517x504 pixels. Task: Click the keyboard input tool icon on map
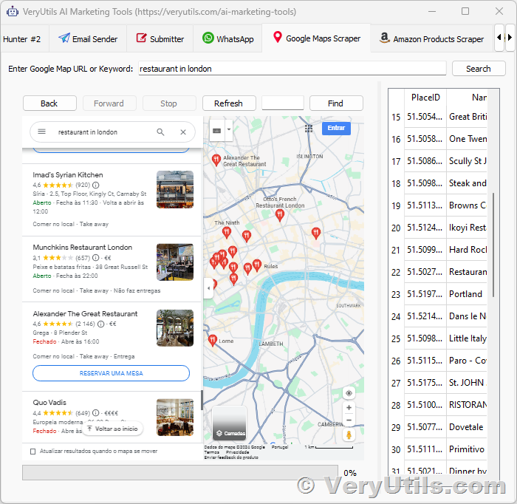(217, 131)
